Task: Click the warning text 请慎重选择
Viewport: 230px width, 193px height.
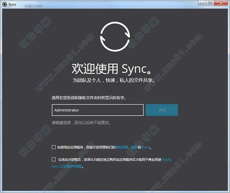Action: click(61, 123)
